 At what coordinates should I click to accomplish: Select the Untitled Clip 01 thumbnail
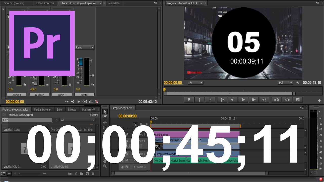[x=25, y=149]
